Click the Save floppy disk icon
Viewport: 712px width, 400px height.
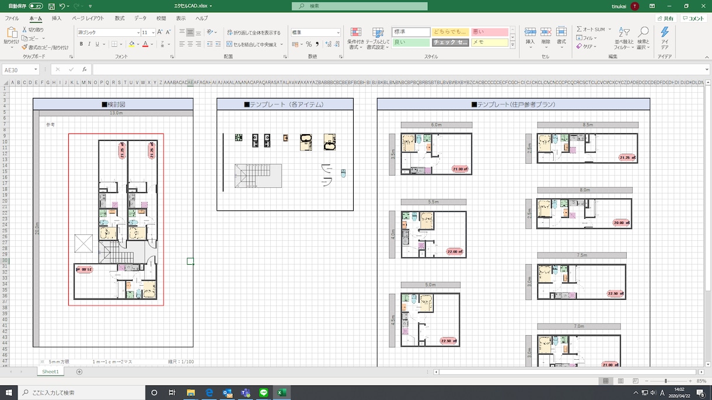(51, 6)
